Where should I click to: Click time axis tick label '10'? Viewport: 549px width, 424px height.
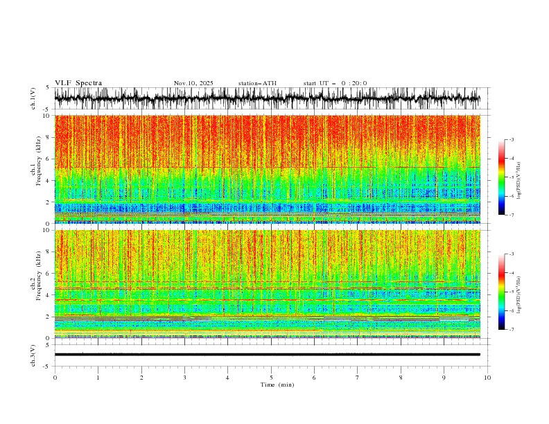(487, 378)
